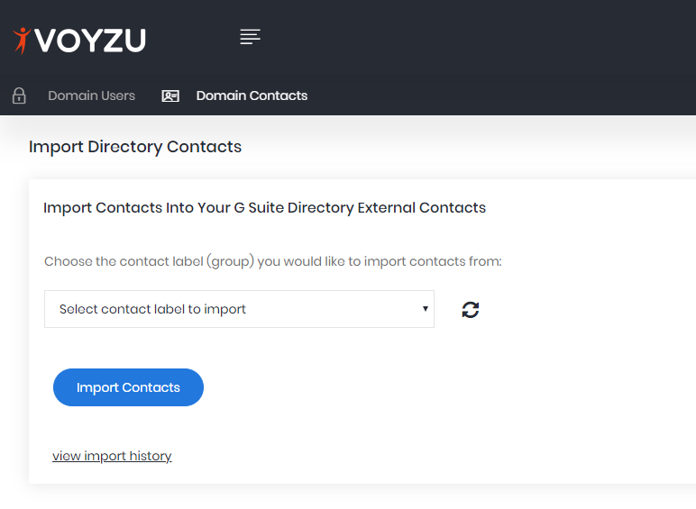
Task: Click the placeholder text inside the label select box
Action: (152, 309)
